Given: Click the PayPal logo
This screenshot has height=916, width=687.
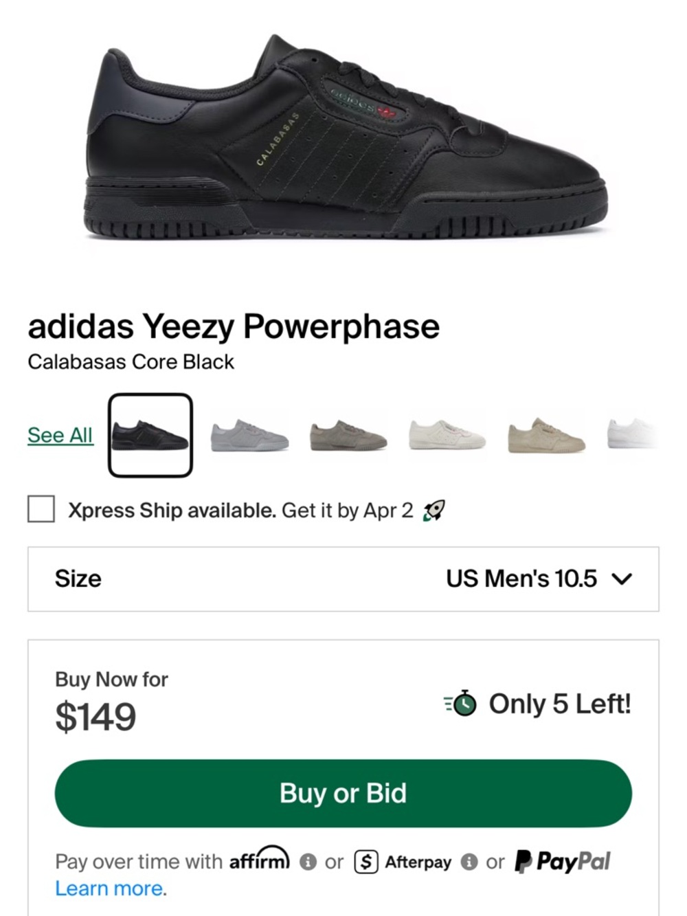Looking at the screenshot, I should [x=562, y=862].
